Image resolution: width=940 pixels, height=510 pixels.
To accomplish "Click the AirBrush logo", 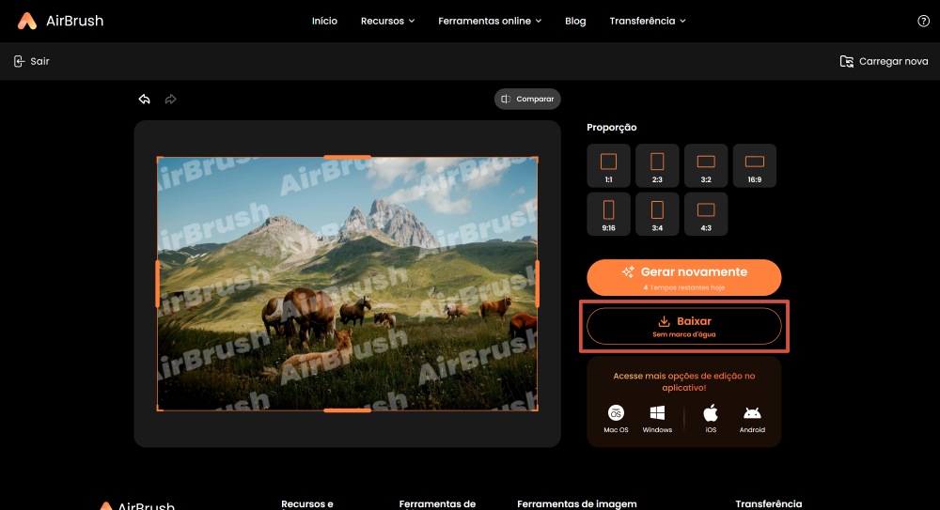I will click(61, 21).
